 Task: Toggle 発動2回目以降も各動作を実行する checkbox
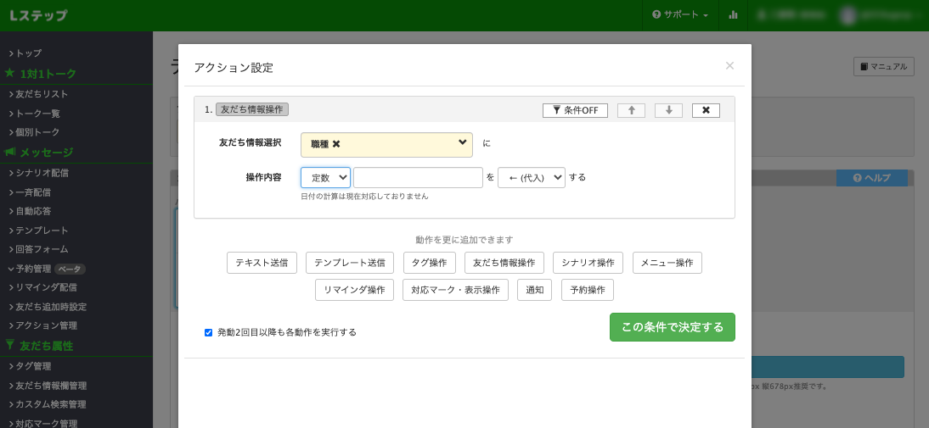208,332
